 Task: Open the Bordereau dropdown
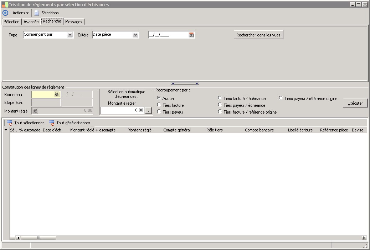(x=56, y=95)
